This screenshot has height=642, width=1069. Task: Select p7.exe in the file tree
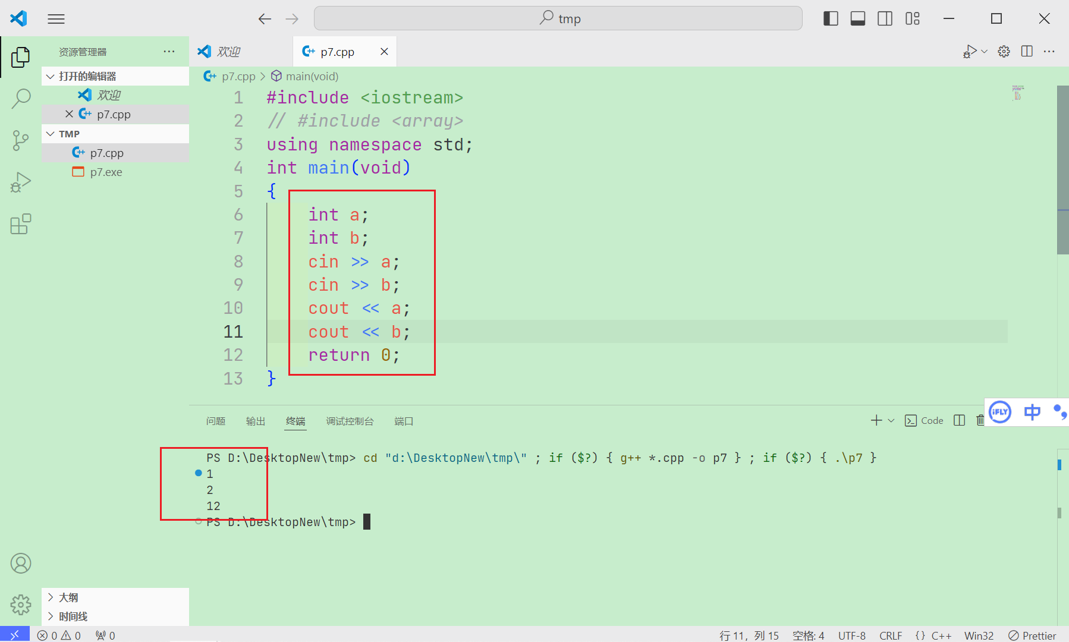(x=115, y=172)
